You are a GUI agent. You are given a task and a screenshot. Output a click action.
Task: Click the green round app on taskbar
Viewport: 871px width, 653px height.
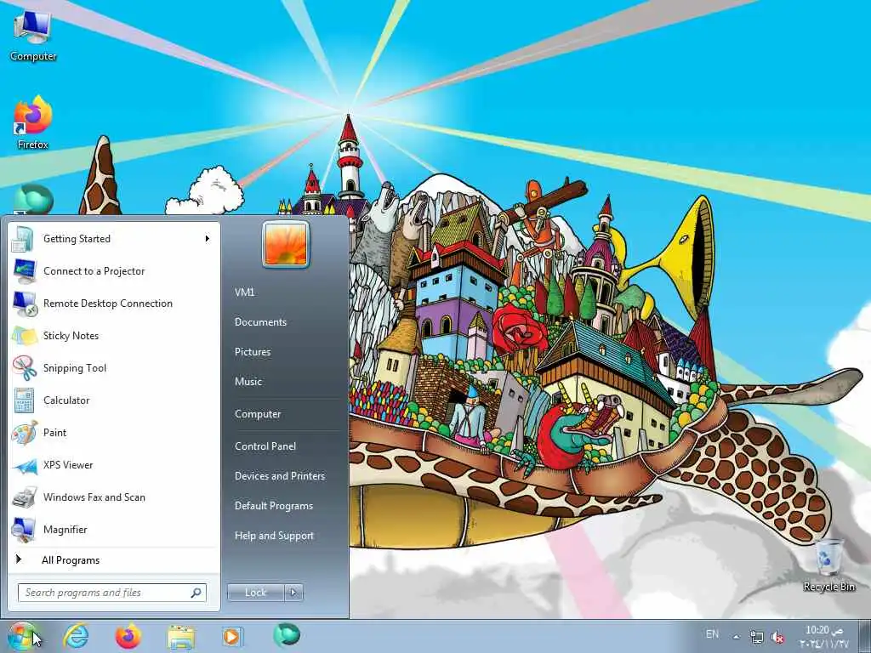point(287,635)
